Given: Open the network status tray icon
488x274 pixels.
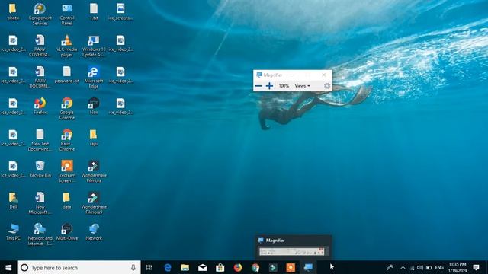Looking at the screenshot, I should tap(412, 267).
